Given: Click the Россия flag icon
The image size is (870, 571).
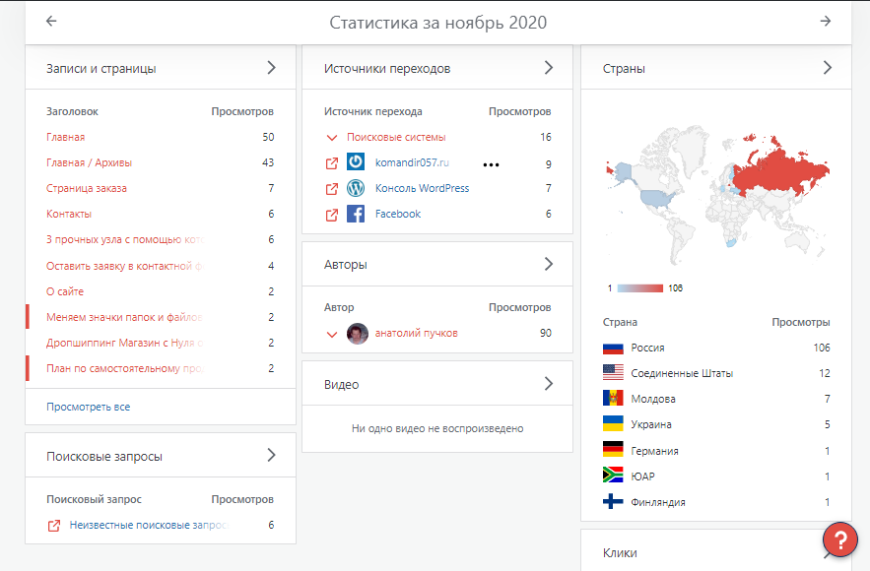Looking at the screenshot, I should (613, 349).
